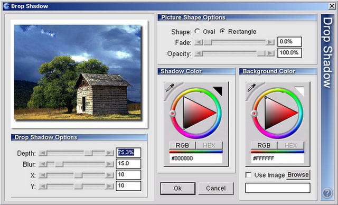Decrease Y offset with left arrow
Viewport: 338px width, 205px height.
pyautogui.click(x=43, y=186)
